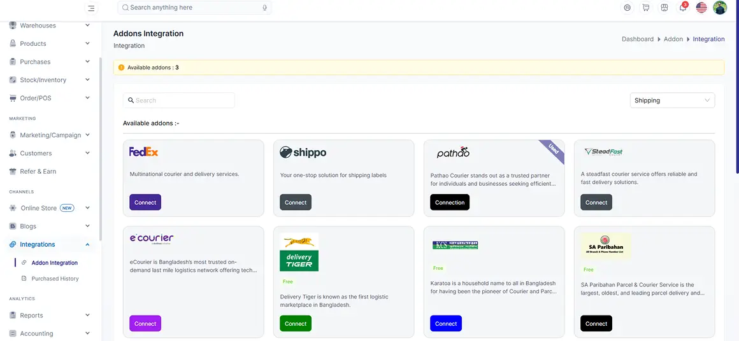Screen dimensions: 739x341
Task: Click the Accounting sidebar icon
Action: (x=13, y=333)
